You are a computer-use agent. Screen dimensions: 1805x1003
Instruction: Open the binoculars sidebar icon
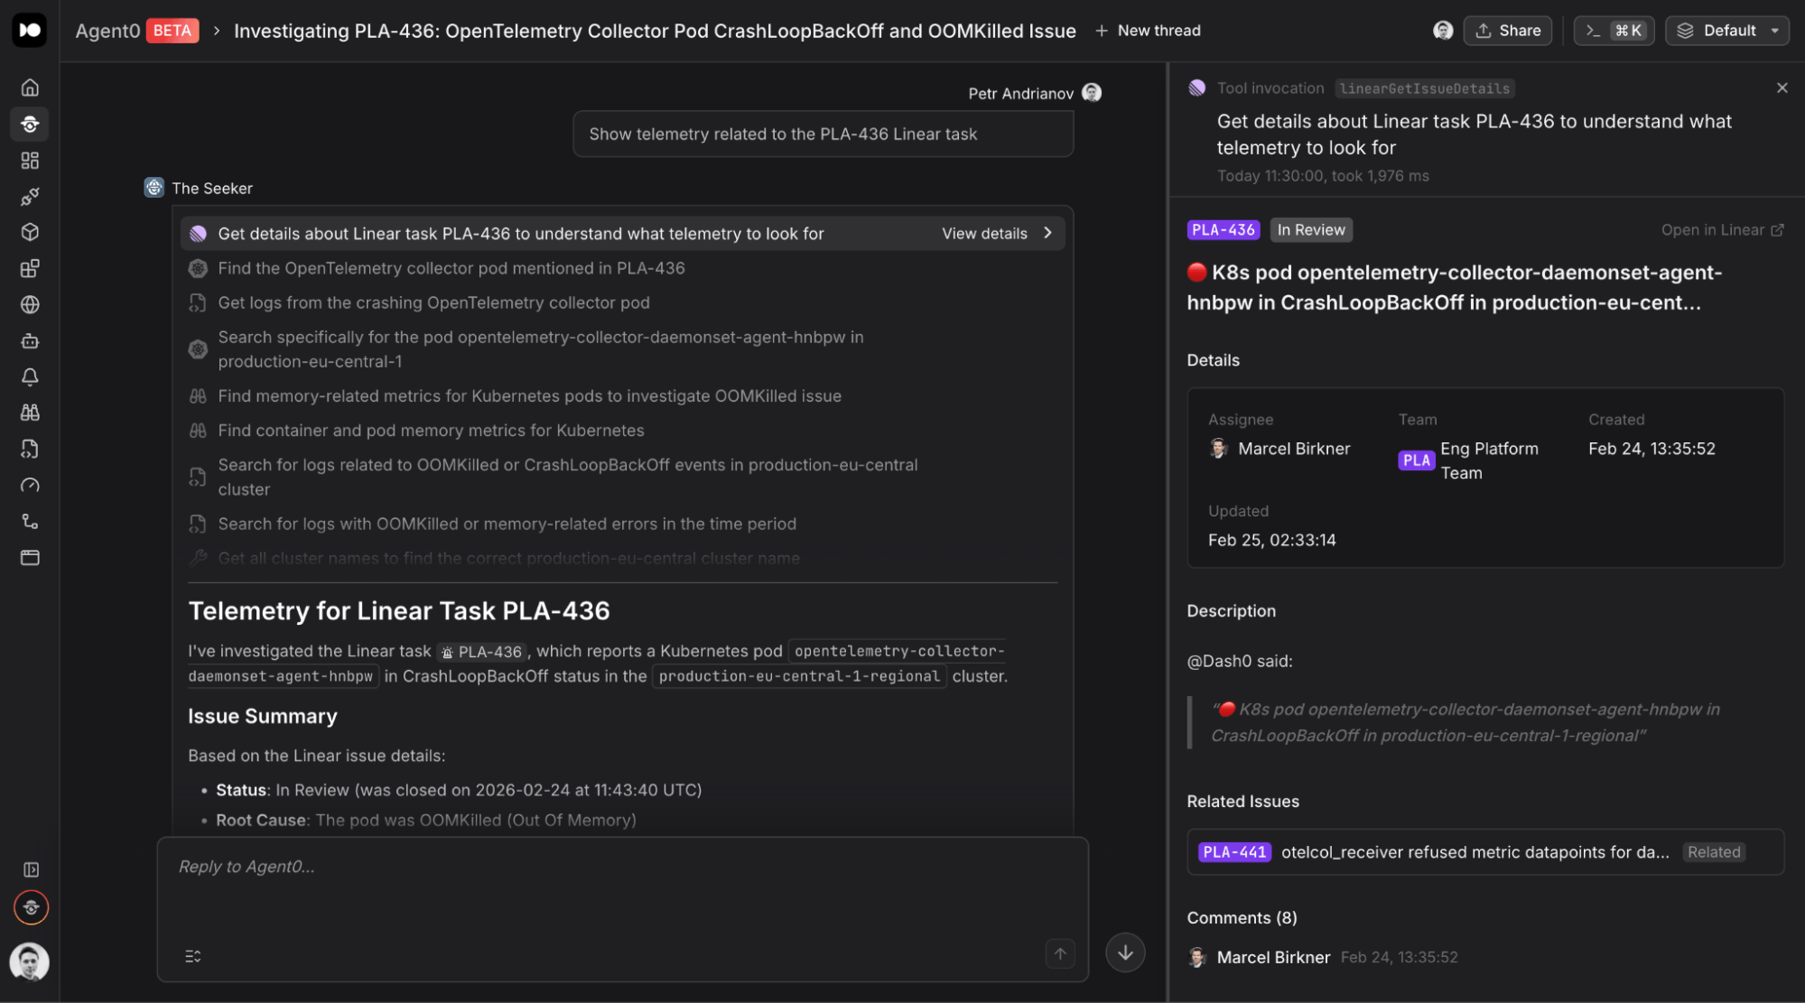(30, 413)
